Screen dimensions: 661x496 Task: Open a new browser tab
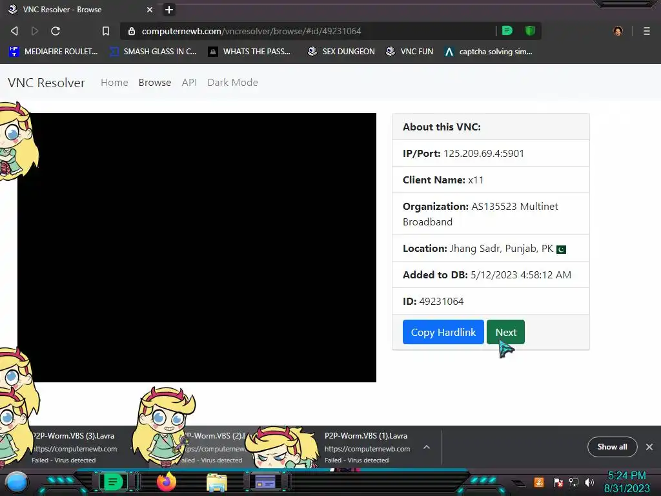pyautogui.click(x=169, y=9)
